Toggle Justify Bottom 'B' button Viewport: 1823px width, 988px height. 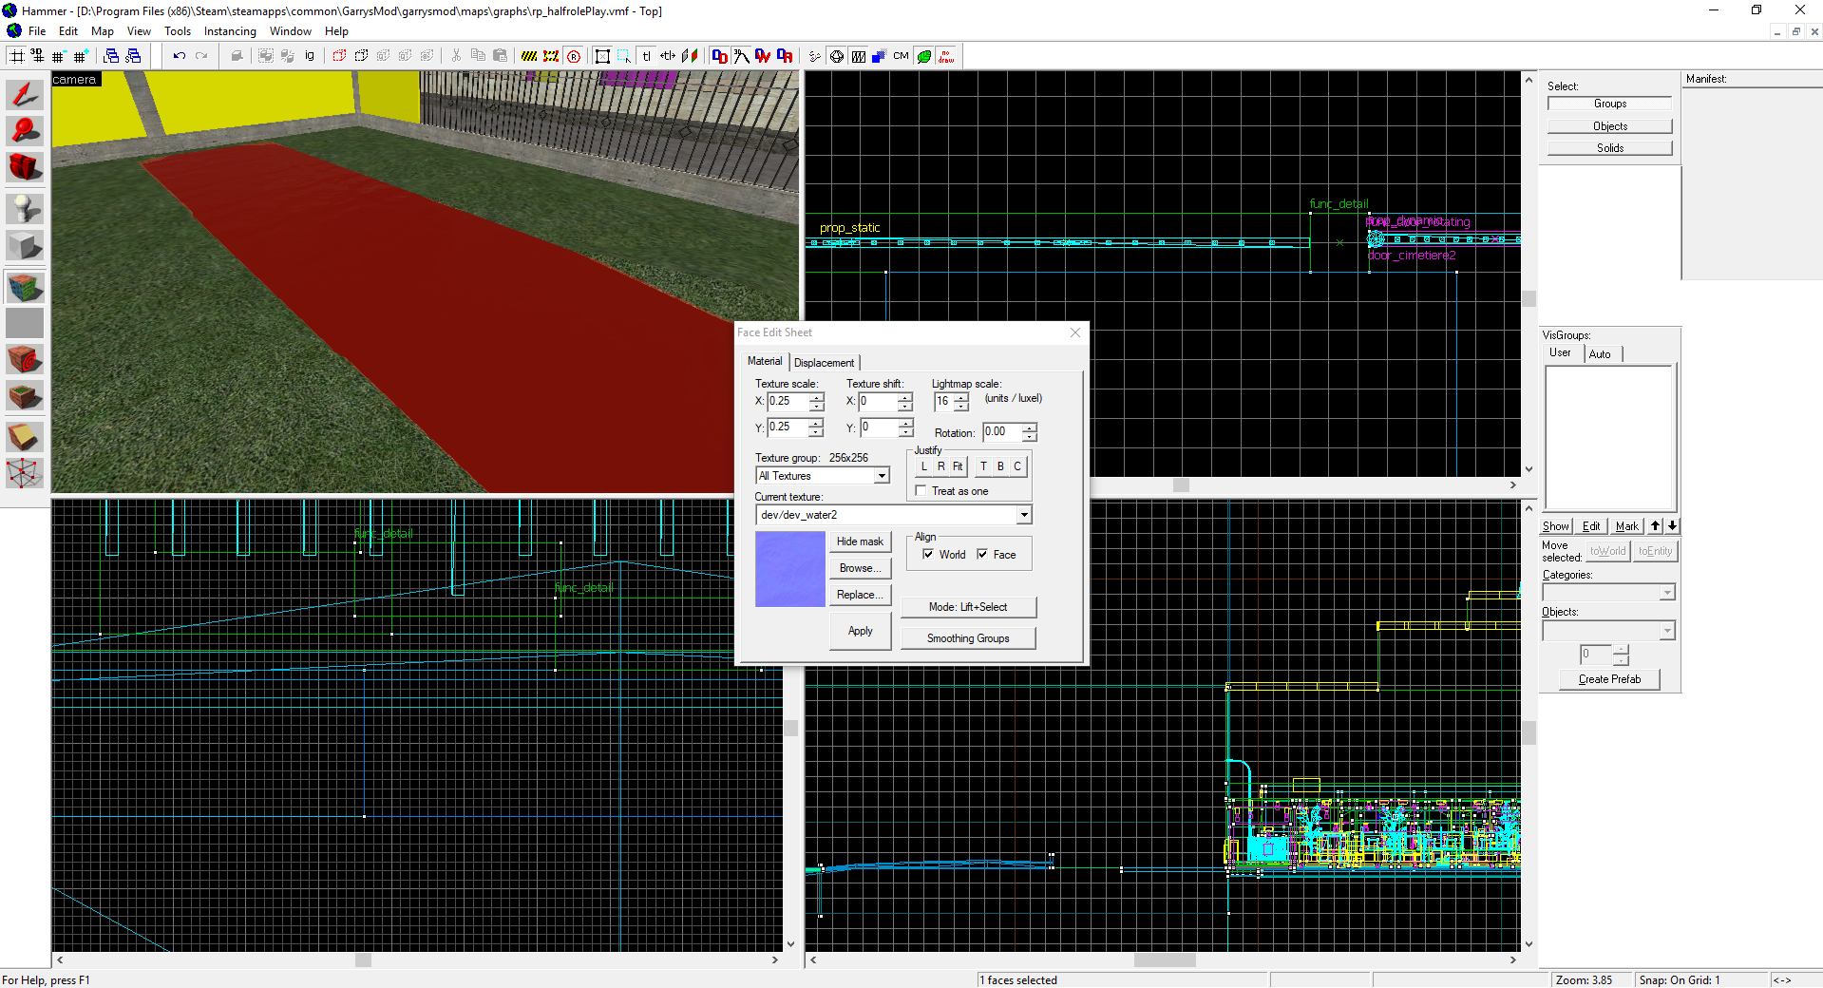tap(1000, 466)
